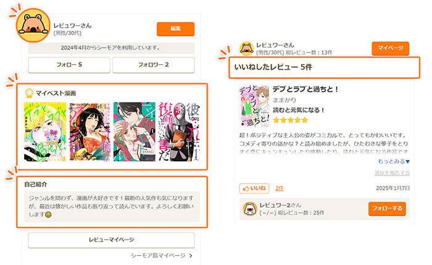This screenshot has height=265, width=432.
Task: Open the フォロー 5 list
Action: point(69,65)
